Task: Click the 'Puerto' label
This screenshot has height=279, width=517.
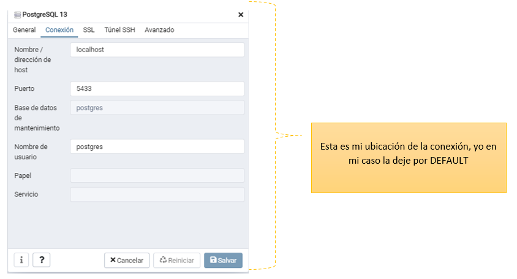Action: [24, 88]
